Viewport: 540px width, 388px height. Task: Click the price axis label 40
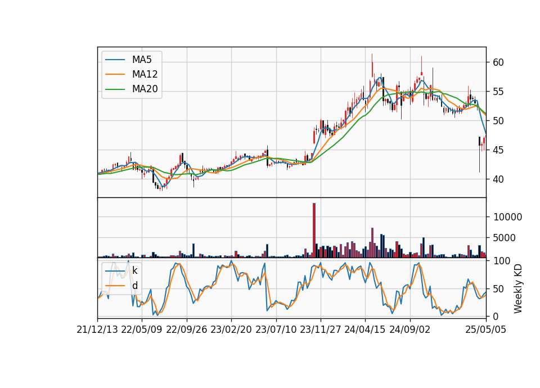tap(498, 179)
